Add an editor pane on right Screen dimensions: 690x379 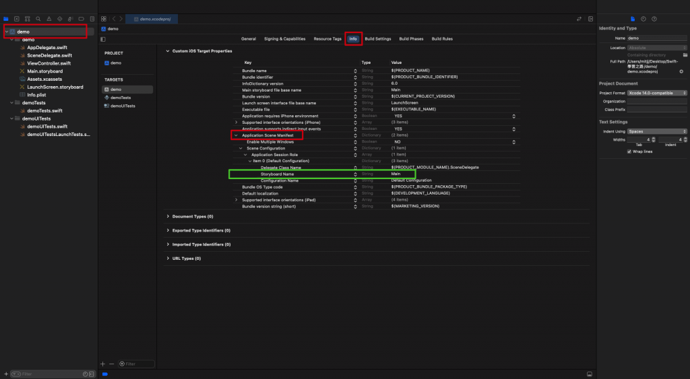point(590,19)
